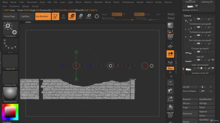Toggle visibility eye of Tombstones grouped2
220x123 pixels.
(213, 19)
